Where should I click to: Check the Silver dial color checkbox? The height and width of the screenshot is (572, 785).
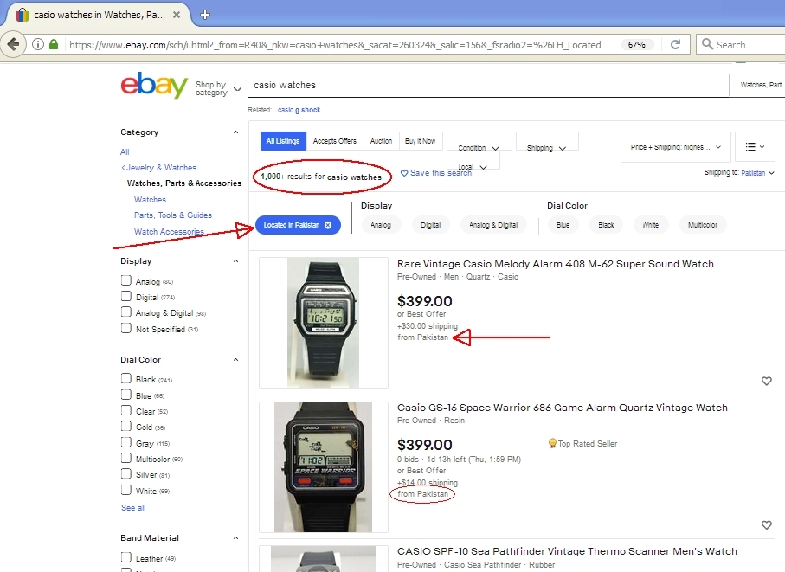pos(126,474)
